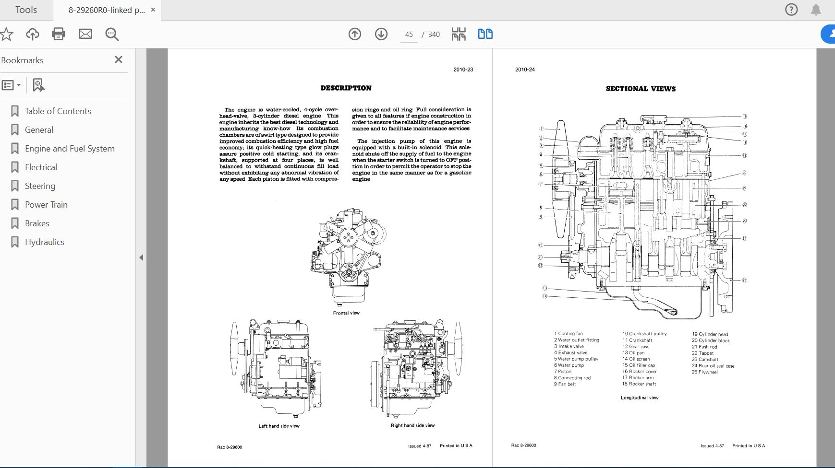Image resolution: width=835 pixels, height=468 pixels.
Task: Go to the previous page arrow
Action: click(x=355, y=34)
